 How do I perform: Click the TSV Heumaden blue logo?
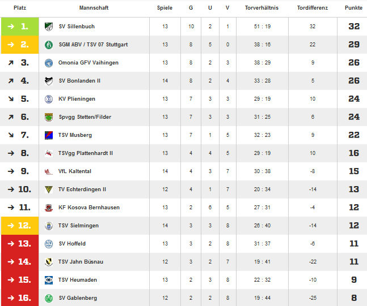[49, 280]
